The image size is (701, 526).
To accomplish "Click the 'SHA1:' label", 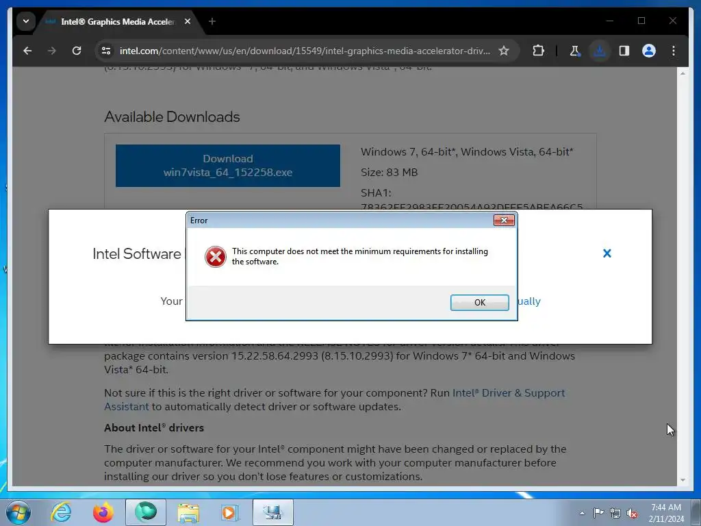I will [x=376, y=192].
